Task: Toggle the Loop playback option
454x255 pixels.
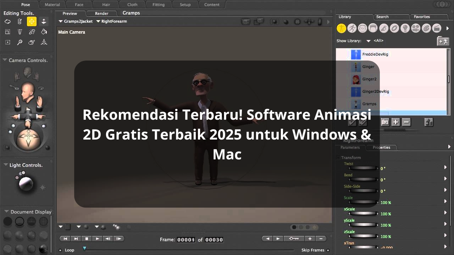Action: [60, 250]
